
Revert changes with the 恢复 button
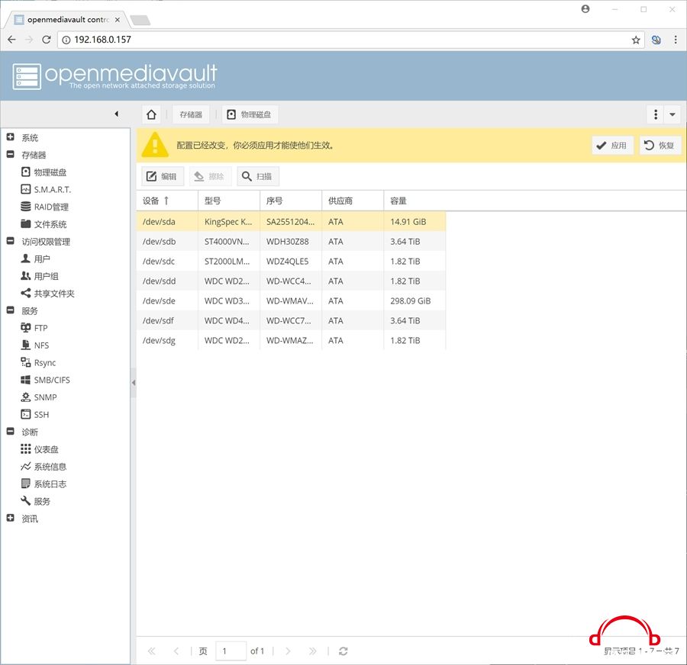click(x=660, y=146)
